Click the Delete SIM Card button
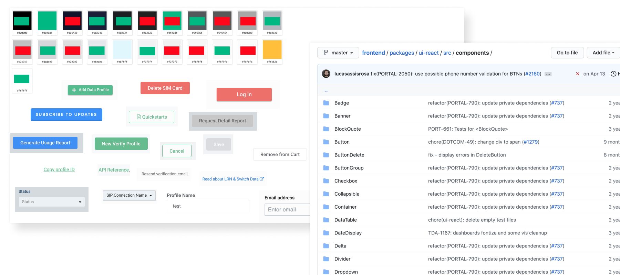 165,88
